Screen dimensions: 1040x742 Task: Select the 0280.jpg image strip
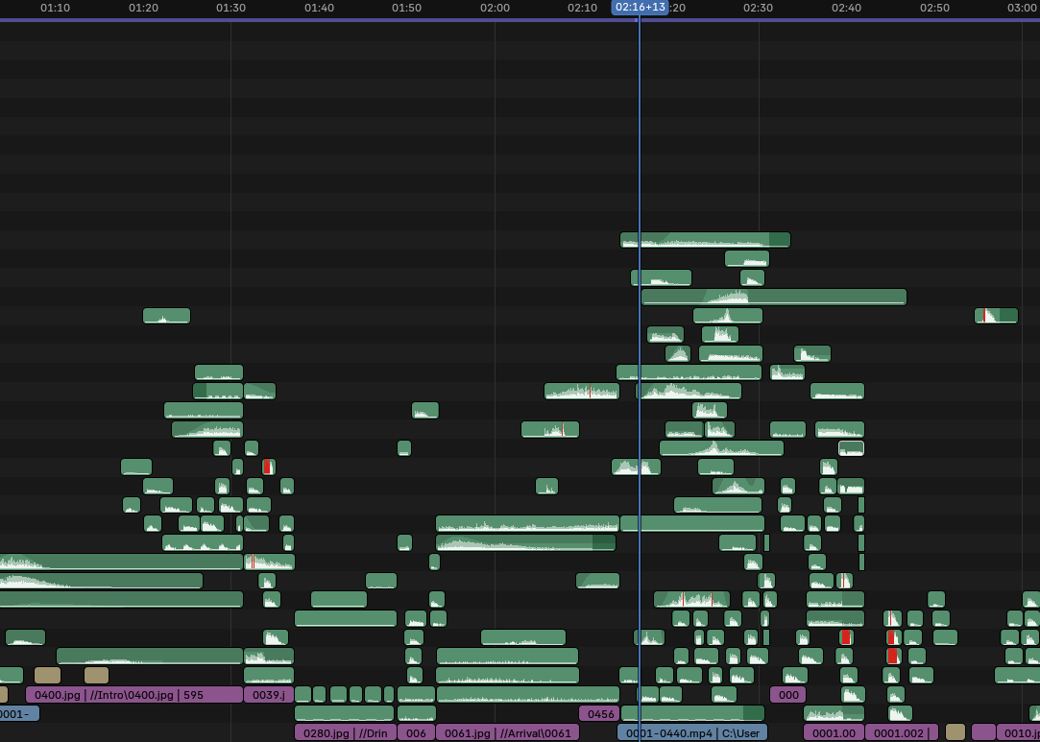345,732
